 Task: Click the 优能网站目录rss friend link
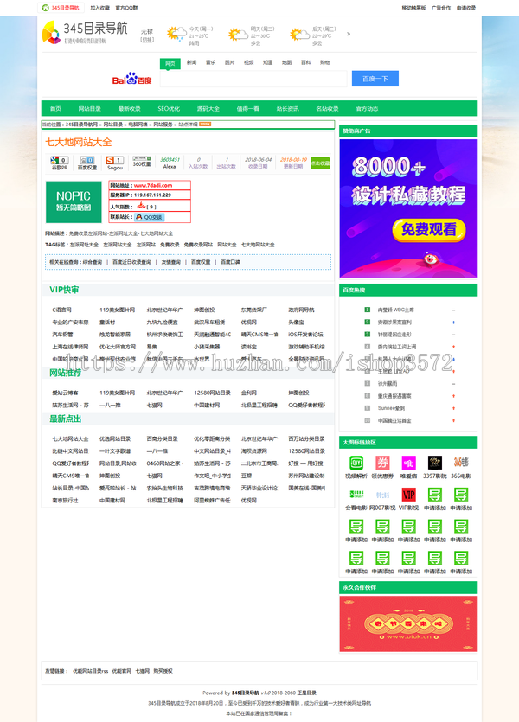point(90,671)
